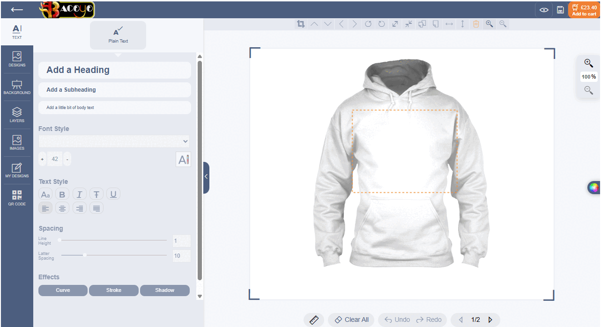The image size is (601, 327).
Task: Click the Add to cart button
Action: coord(584,10)
